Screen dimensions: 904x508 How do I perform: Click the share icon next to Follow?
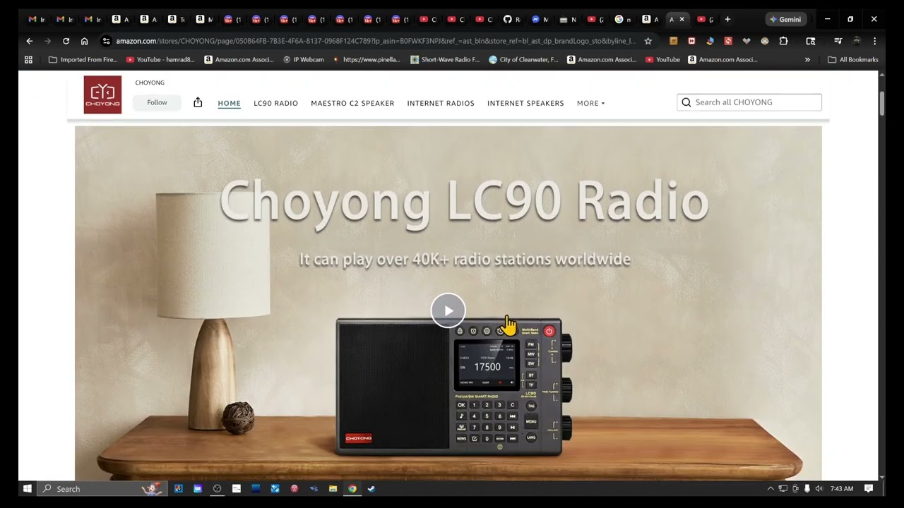tap(198, 102)
